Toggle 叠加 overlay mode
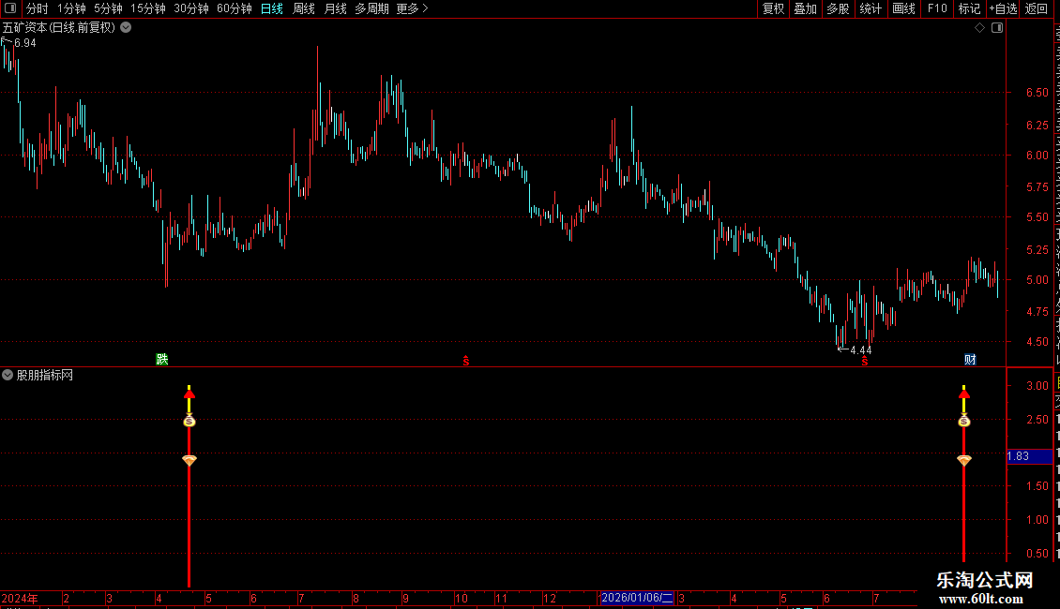The width and height of the screenshot is (1060, 609). pyautogui.click(x=805, y=8)
